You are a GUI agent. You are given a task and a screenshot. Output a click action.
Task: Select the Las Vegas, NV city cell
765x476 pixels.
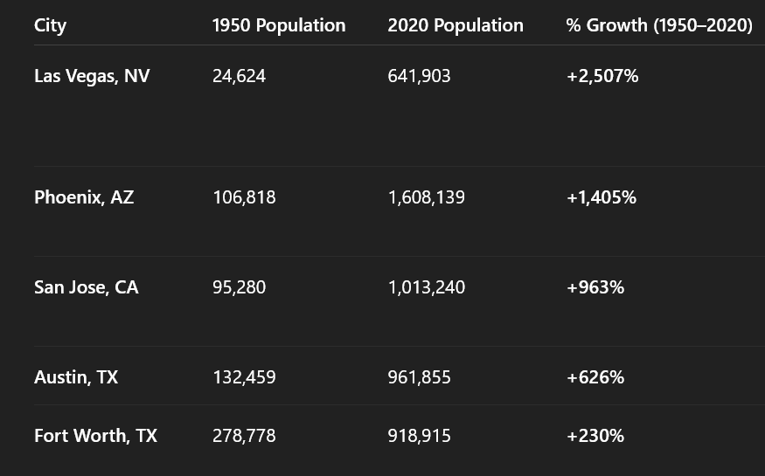point(92,76)
